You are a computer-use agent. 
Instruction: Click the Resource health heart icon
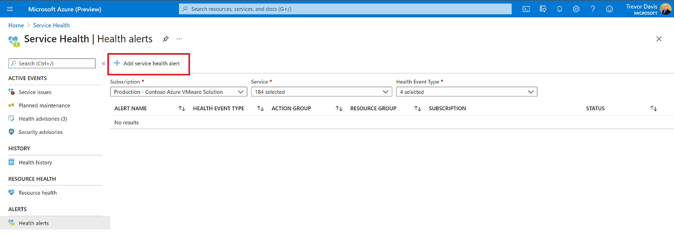12,193
